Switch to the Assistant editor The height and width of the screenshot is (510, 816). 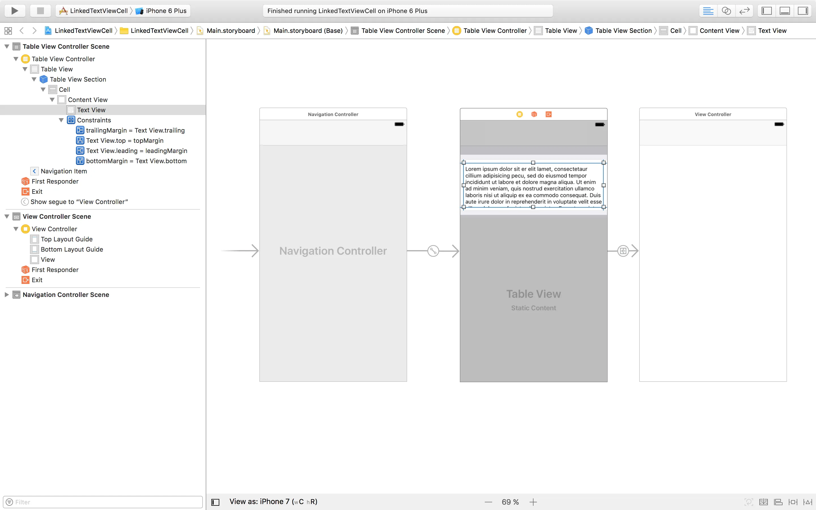(x=726, y=11)
